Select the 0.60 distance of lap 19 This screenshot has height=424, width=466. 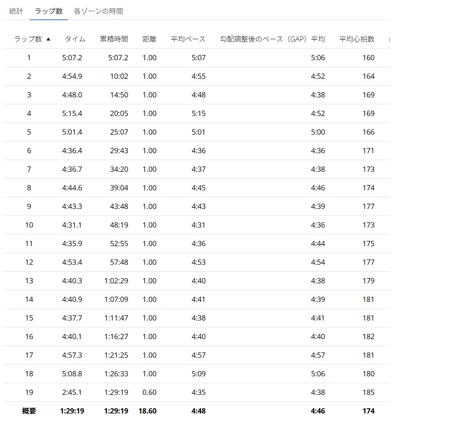tap(149, 392)
